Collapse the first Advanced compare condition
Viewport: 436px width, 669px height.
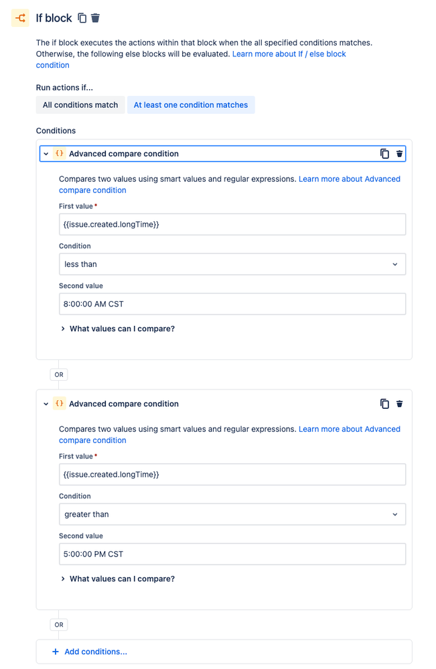46,154
